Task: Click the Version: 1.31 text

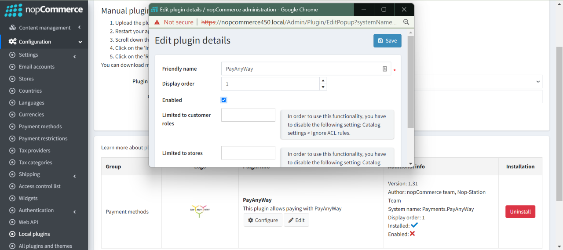Action: click(x=403, y=183)
